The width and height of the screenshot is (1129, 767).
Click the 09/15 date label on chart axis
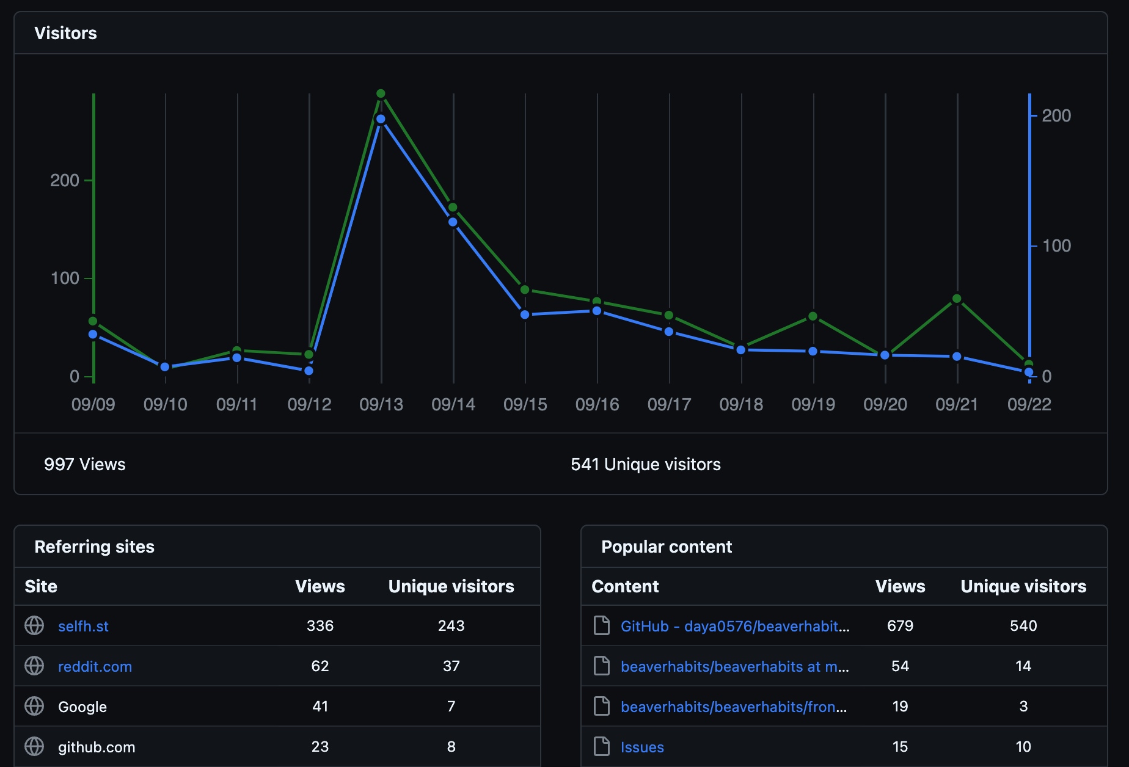525,404
